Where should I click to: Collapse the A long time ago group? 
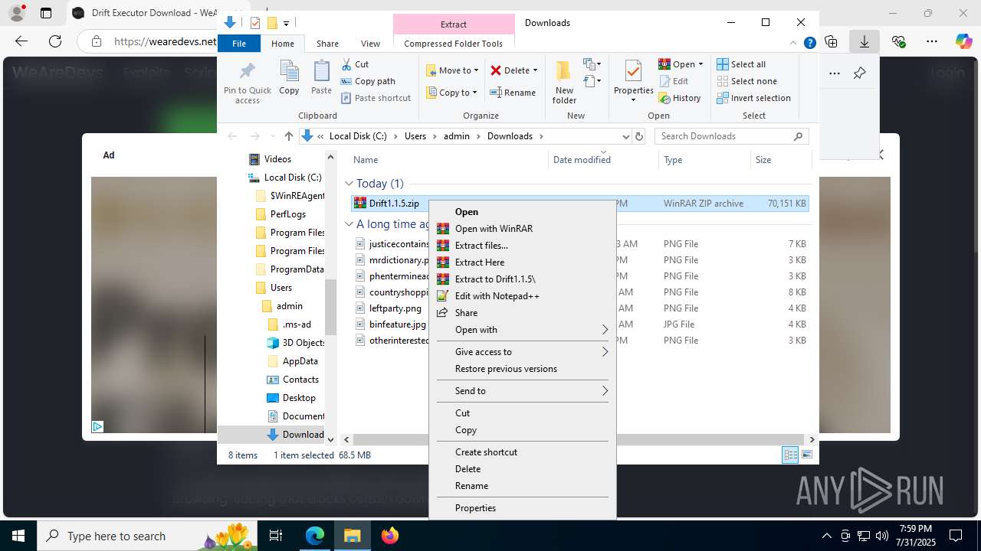coord(349,224)
